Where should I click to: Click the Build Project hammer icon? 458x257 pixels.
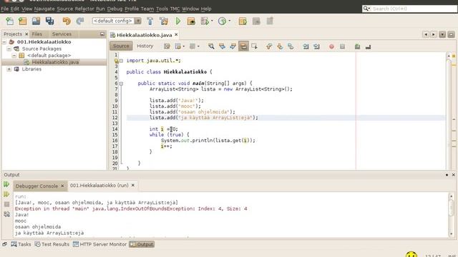(150, 21)
